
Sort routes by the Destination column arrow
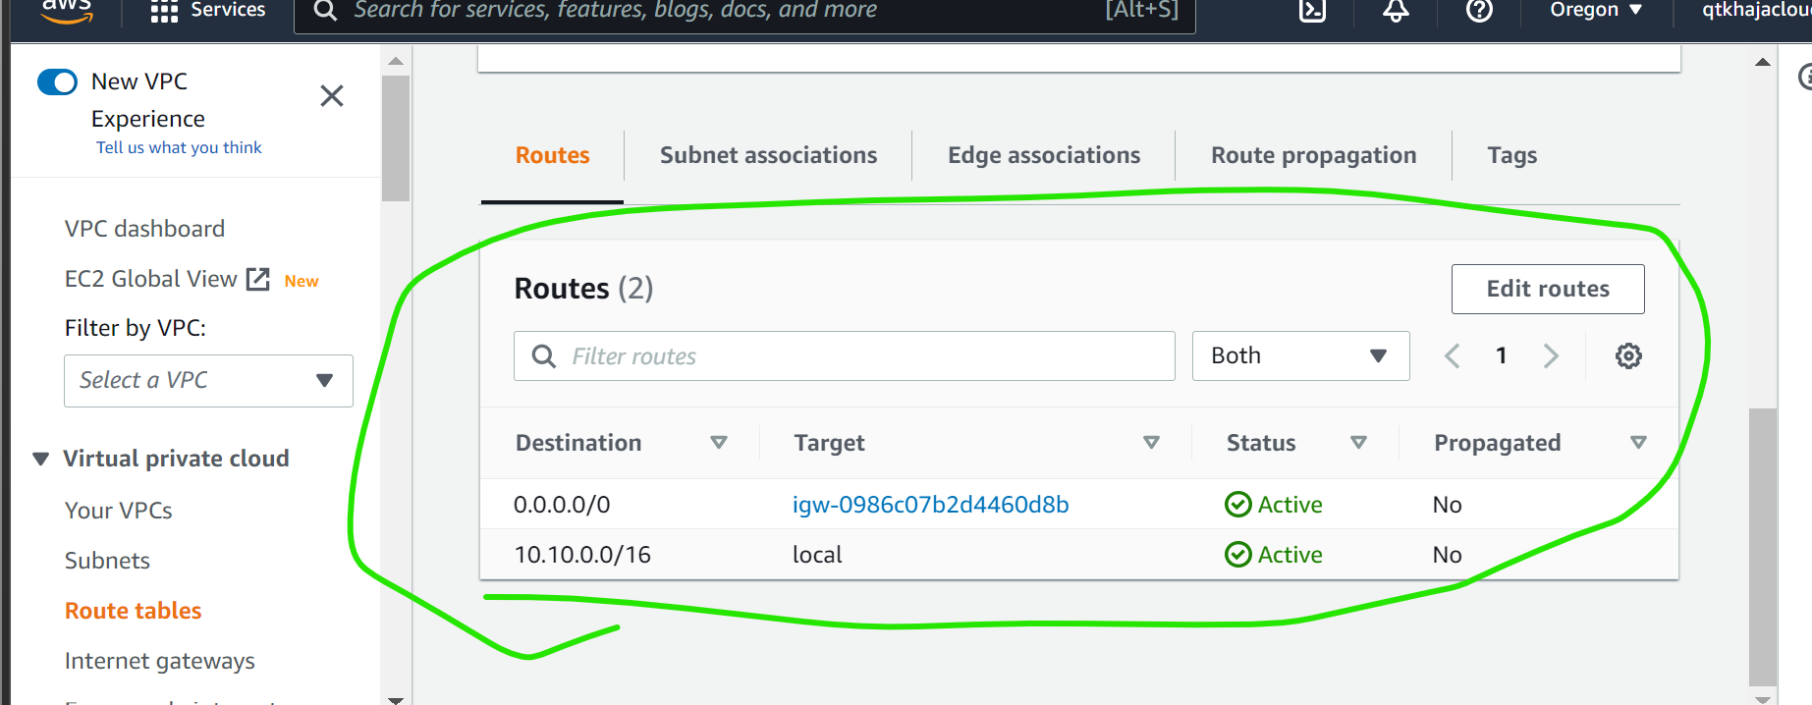tap(719, 443)
